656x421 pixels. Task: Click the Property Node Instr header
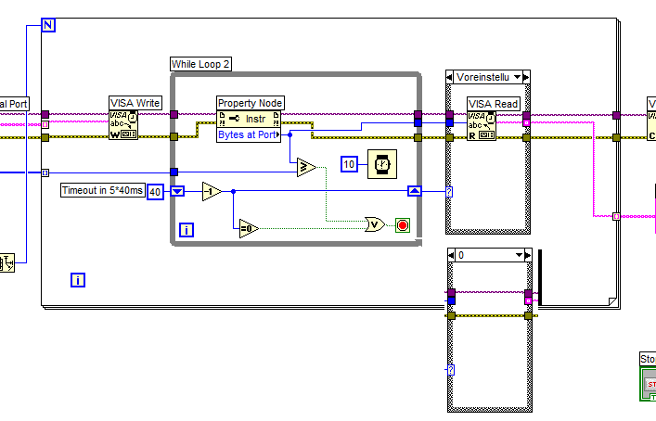tap(249, 119)
